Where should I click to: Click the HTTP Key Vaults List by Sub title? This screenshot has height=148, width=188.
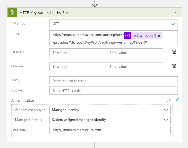pyautogui.click(x=44, y=13)
